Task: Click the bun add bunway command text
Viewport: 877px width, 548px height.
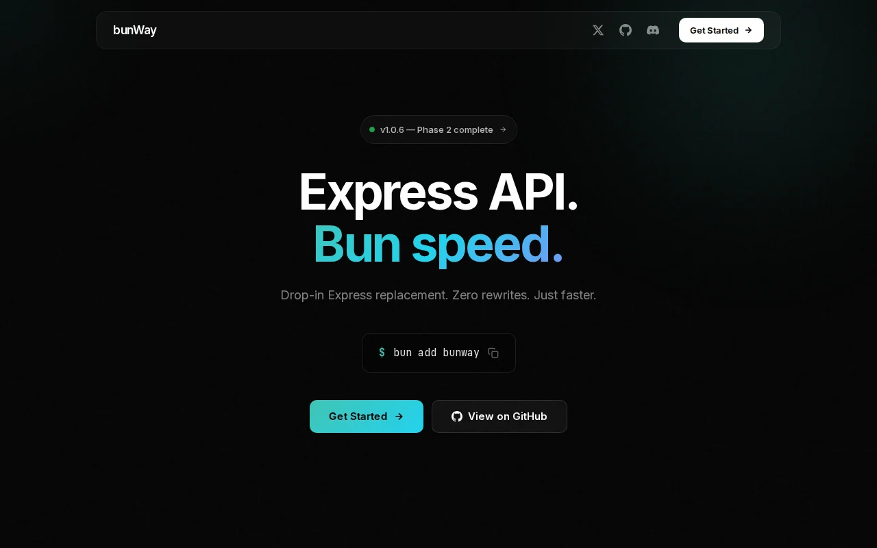Action: click(436, 353)
